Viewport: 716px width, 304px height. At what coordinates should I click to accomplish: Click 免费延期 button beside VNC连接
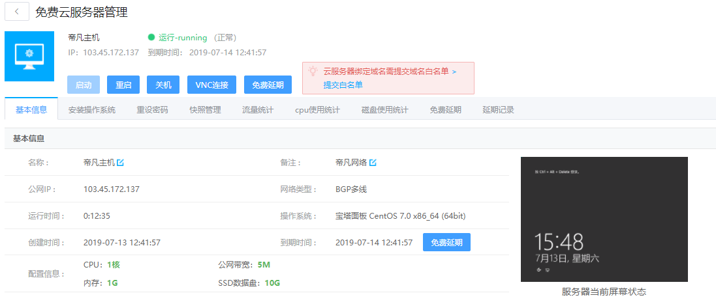[x=268, y=85]
